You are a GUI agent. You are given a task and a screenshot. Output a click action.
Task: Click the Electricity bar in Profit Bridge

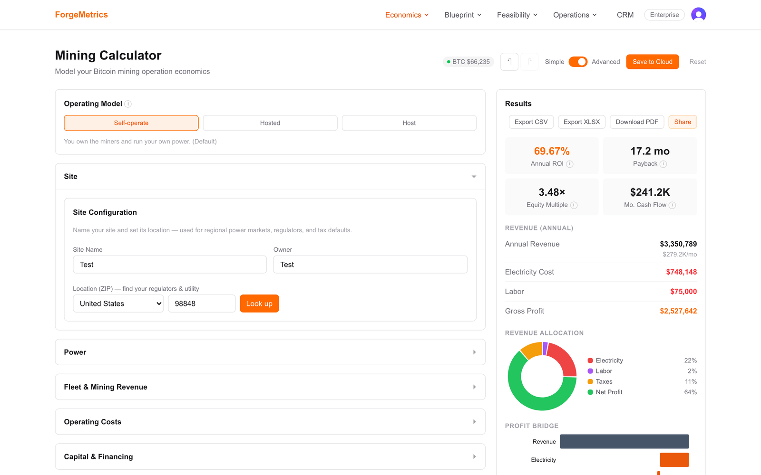pyautogui.click(x=674, y=460)
